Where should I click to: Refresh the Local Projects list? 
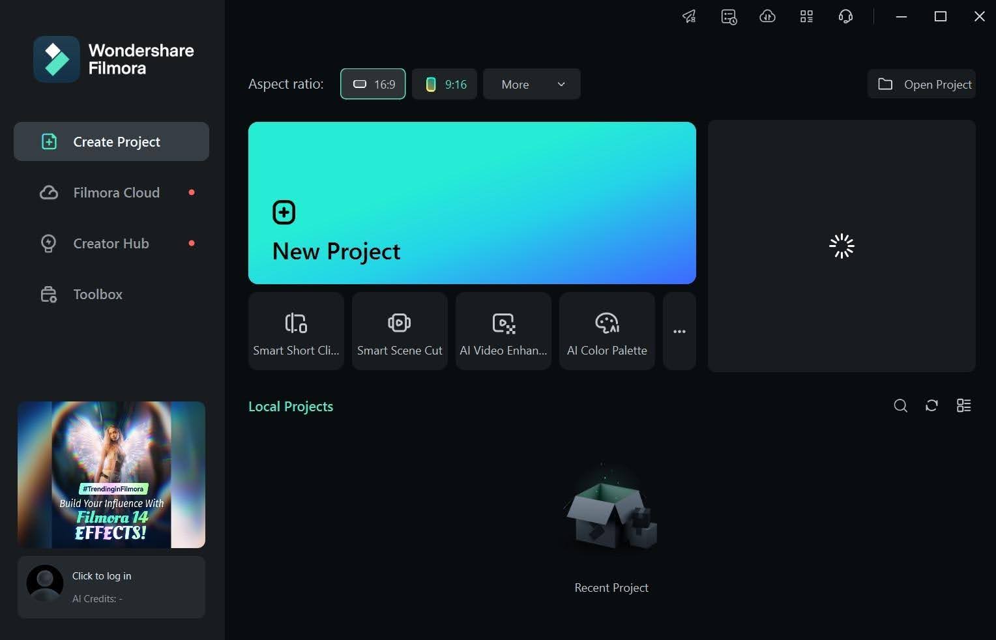tap(931, 405)
